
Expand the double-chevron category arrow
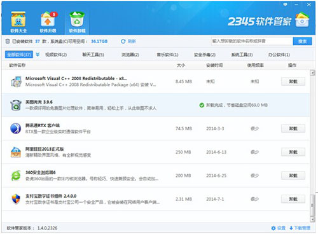(x=38, y=55)
